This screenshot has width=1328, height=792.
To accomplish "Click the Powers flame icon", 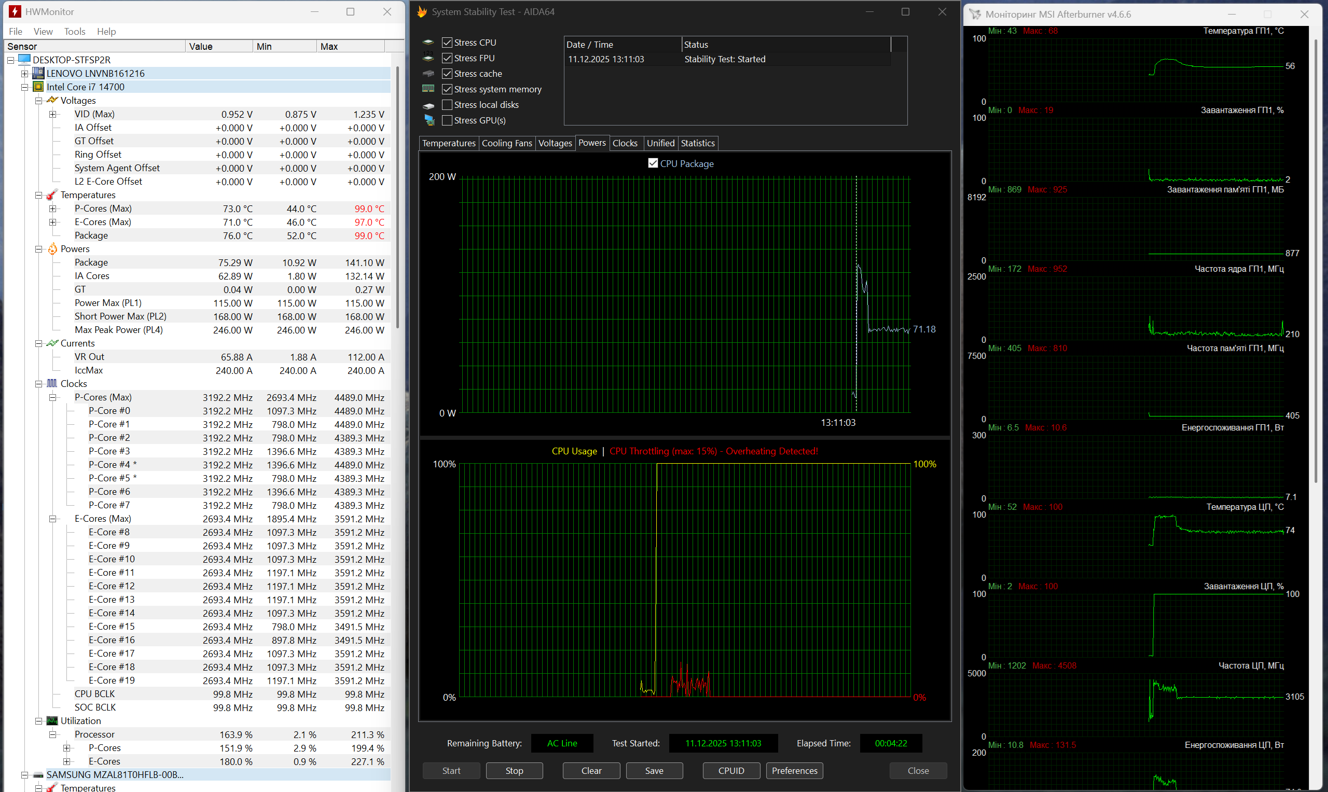I will tap(52, 249).
